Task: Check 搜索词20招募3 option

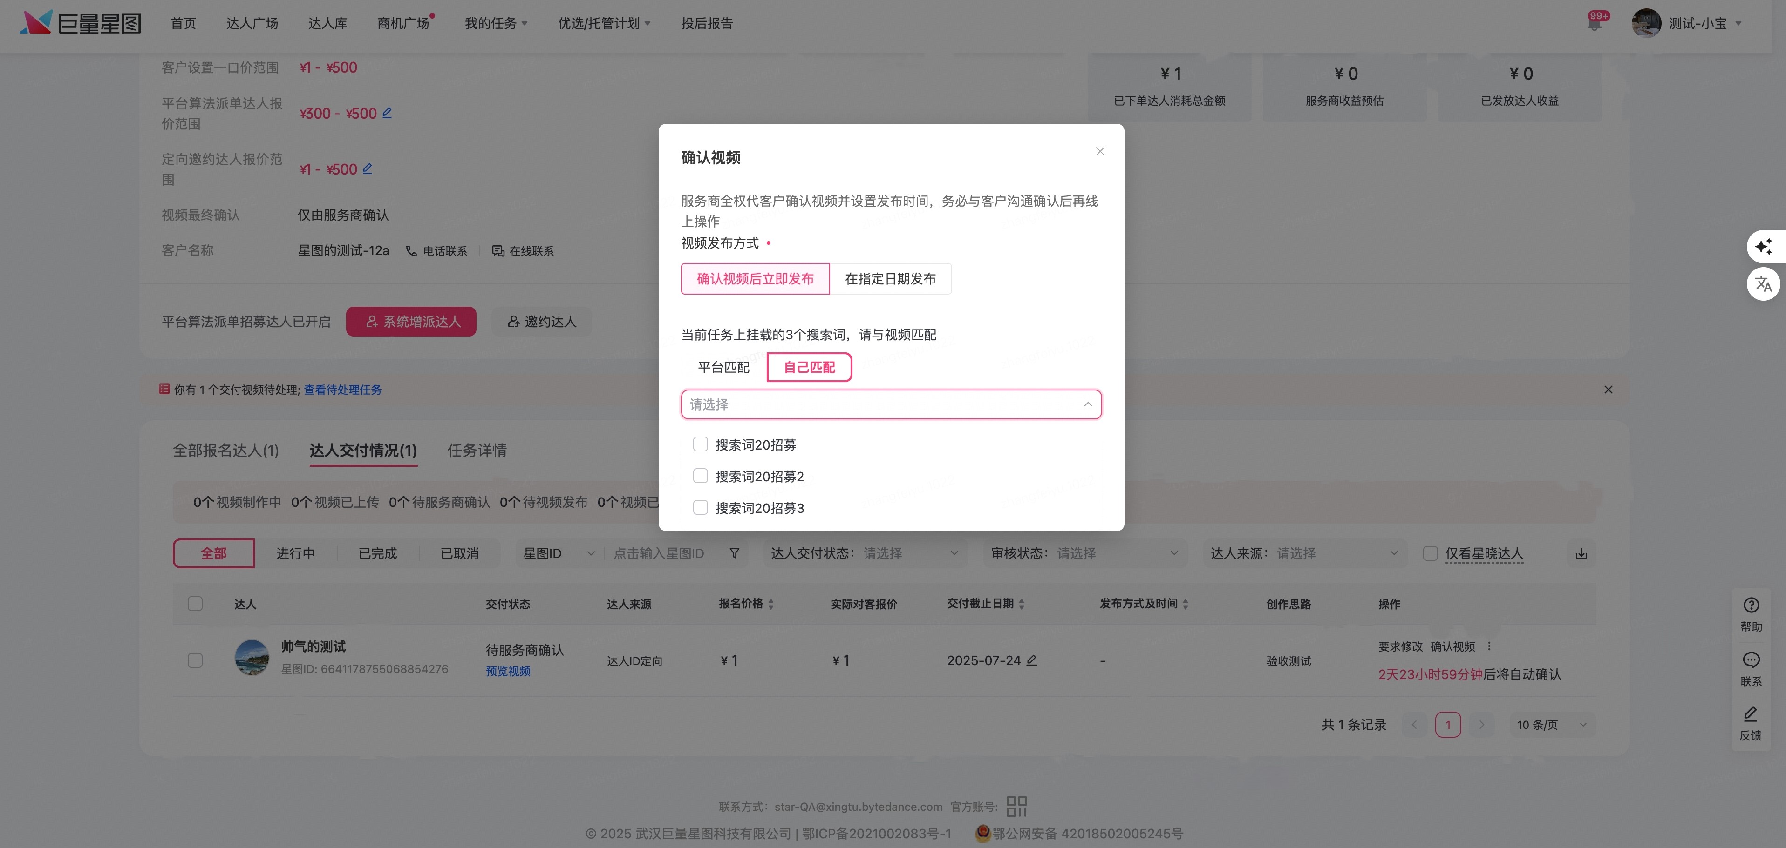Action: [700, 507]
